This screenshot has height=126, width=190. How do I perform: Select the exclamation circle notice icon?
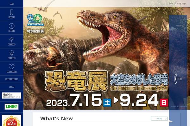coord(11,26)
